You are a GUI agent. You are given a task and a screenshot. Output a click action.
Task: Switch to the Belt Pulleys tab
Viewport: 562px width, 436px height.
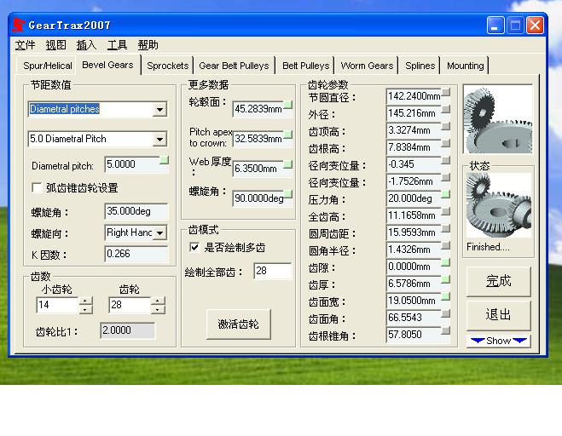tap(305, 66)
